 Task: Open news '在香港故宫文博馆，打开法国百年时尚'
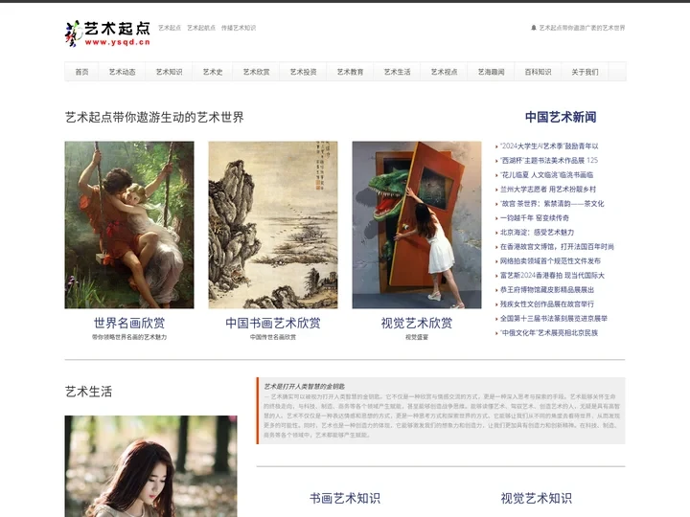[x=557, y=247]
